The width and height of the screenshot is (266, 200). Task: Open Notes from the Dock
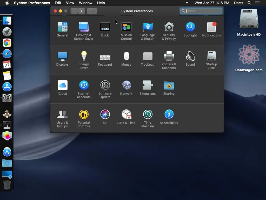coord(7,76)
